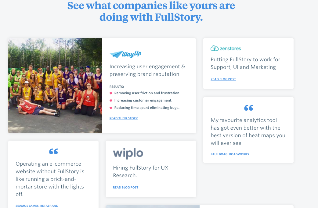318x208 pixels.
Task: Click 'Hiring FullStory for UX Research' text
Action: click(140, 171)
